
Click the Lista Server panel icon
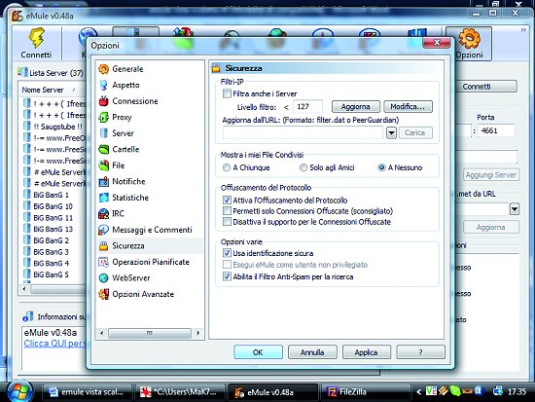(23, 72)
